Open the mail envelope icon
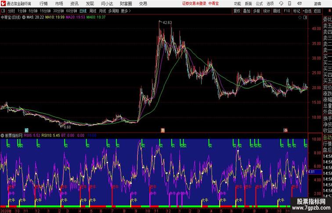Viewport: 332px width, 213px height. 300,3
